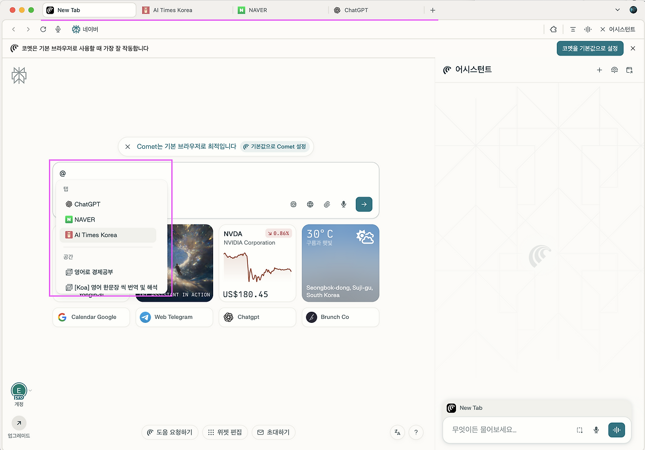The height and width of the screenshot is (450, 645).
Task: Focus the 무엇이든 물어보세요 input
Action: 508,430
